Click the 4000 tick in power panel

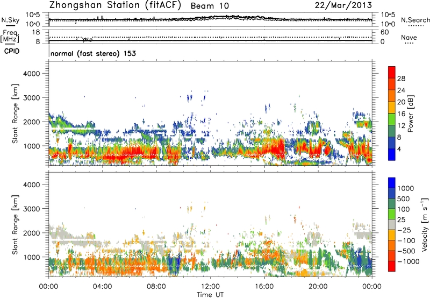click(x=31, y=74)
